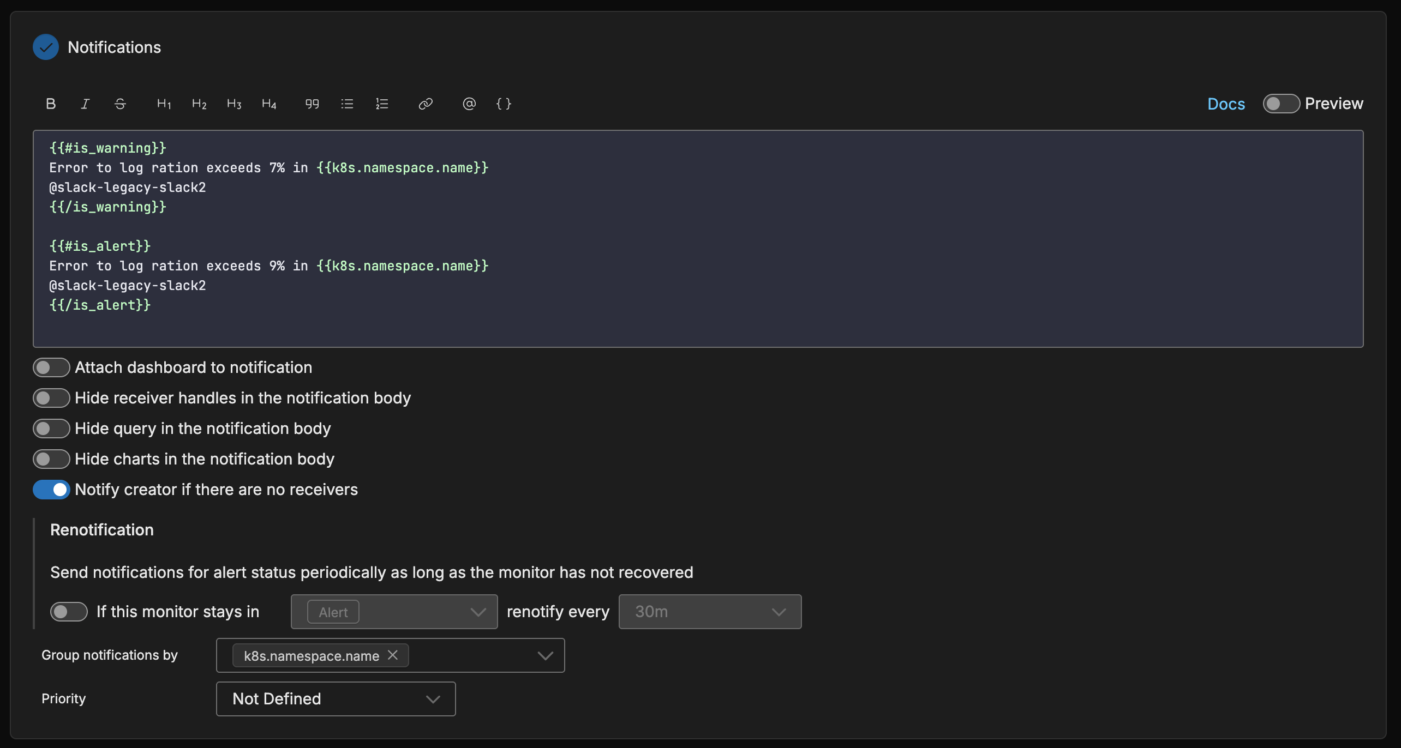Open the Docs link
Image resolution: width=1401 pixels, height=748 pixels.
click(1226, 104)
